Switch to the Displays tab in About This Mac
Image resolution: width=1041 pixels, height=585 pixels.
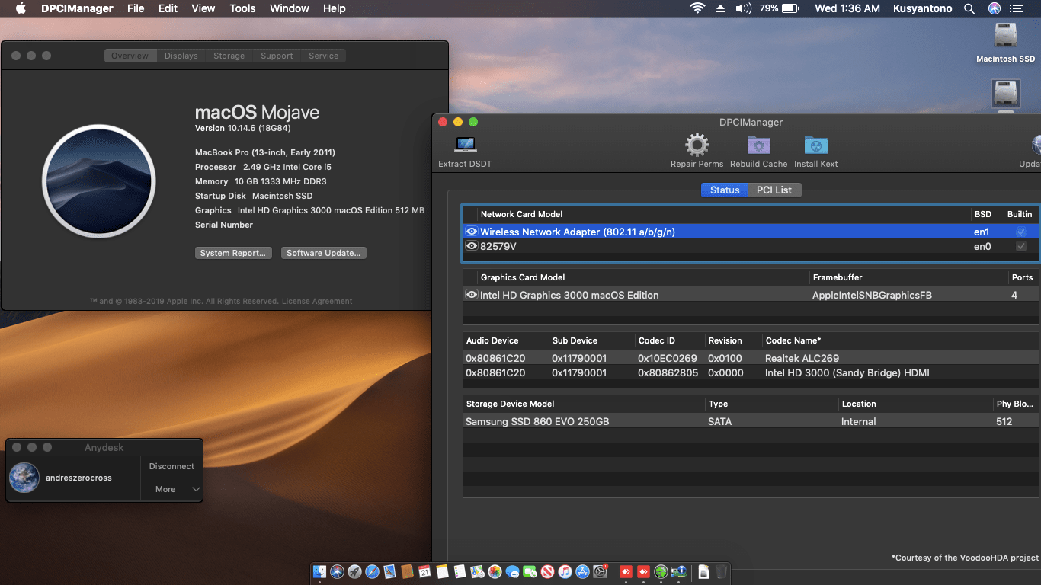[x=181, y=56]
